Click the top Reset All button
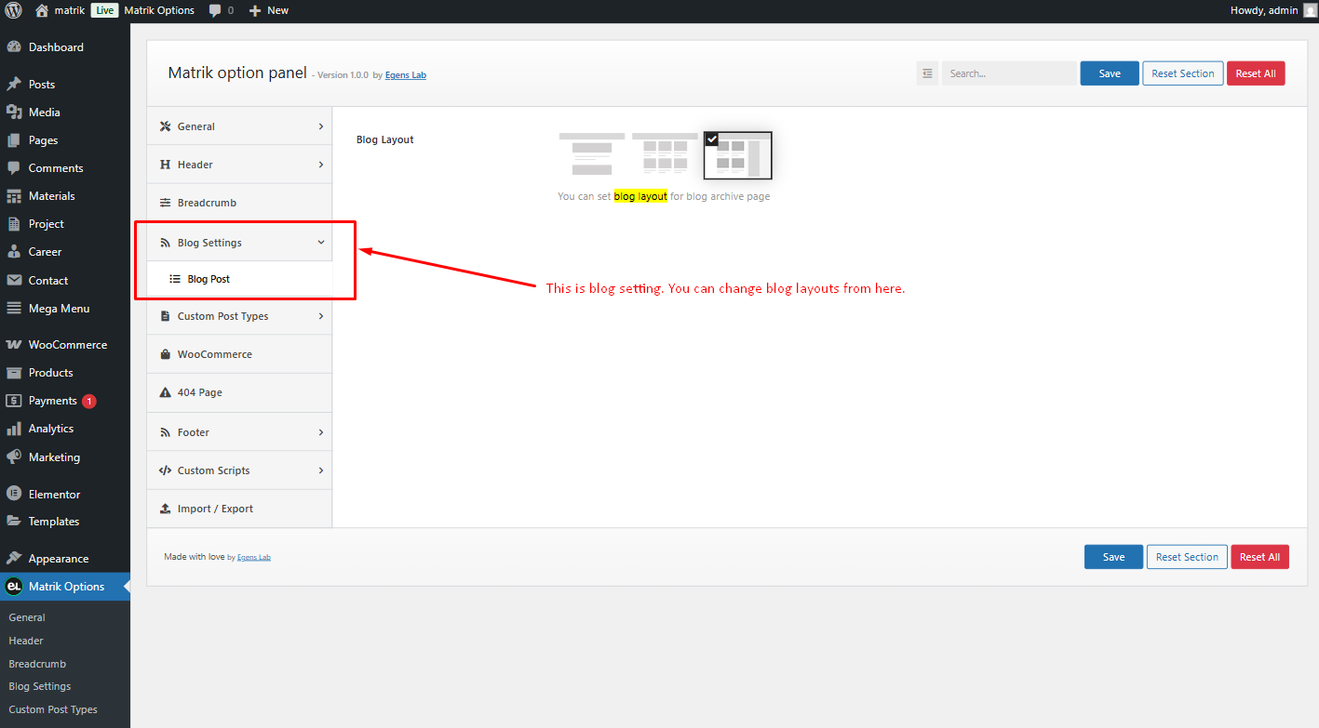 [1256, 73]
